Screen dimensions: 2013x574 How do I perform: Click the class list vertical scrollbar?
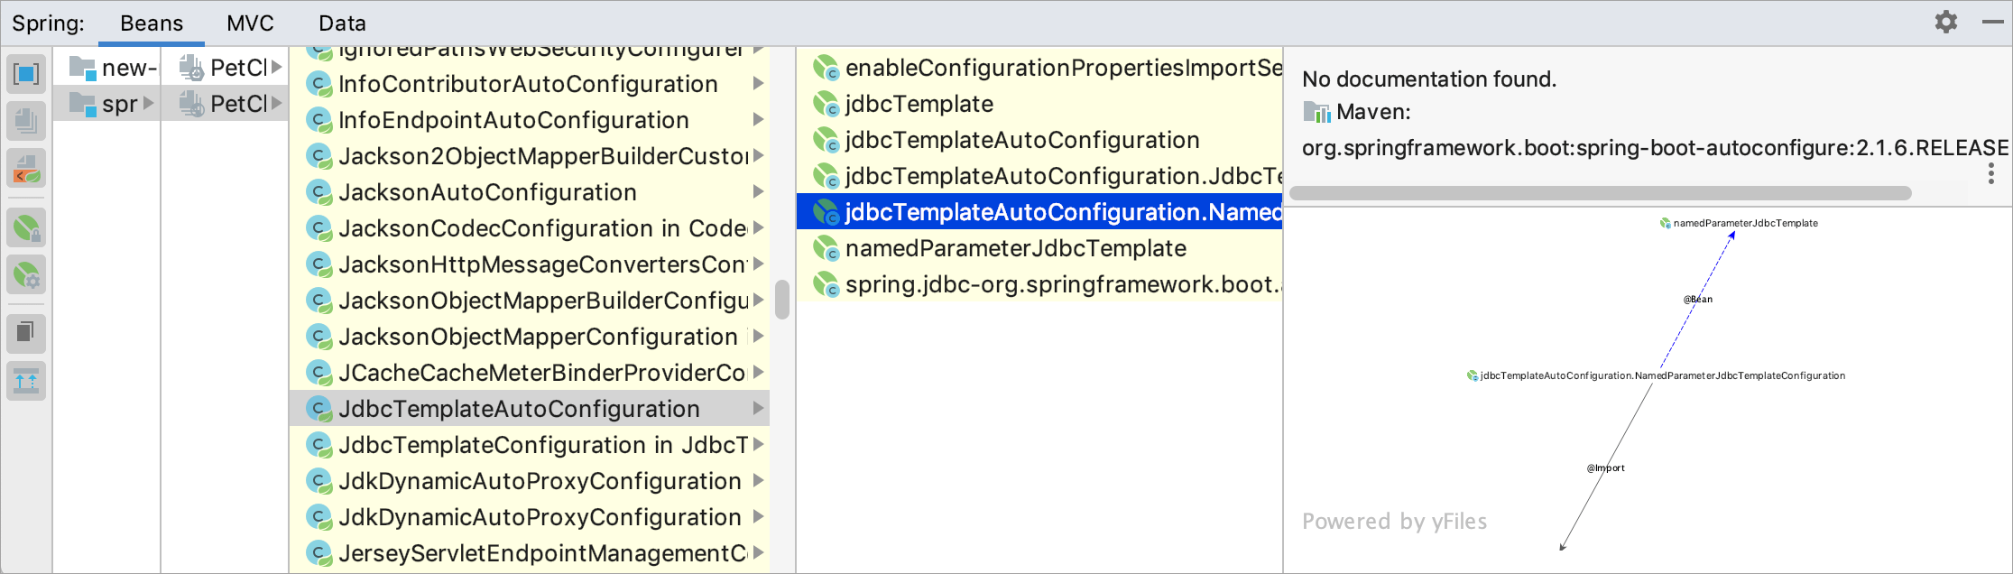click(x=782, y=300)
